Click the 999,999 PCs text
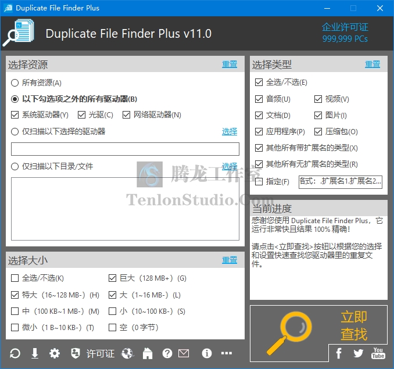This screenshot has height=369, width=394. [x=345, y=39]
